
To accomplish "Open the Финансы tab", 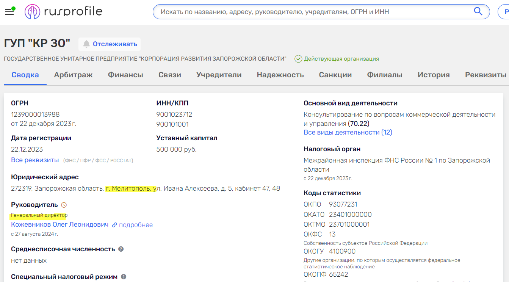I will [125, 75].
